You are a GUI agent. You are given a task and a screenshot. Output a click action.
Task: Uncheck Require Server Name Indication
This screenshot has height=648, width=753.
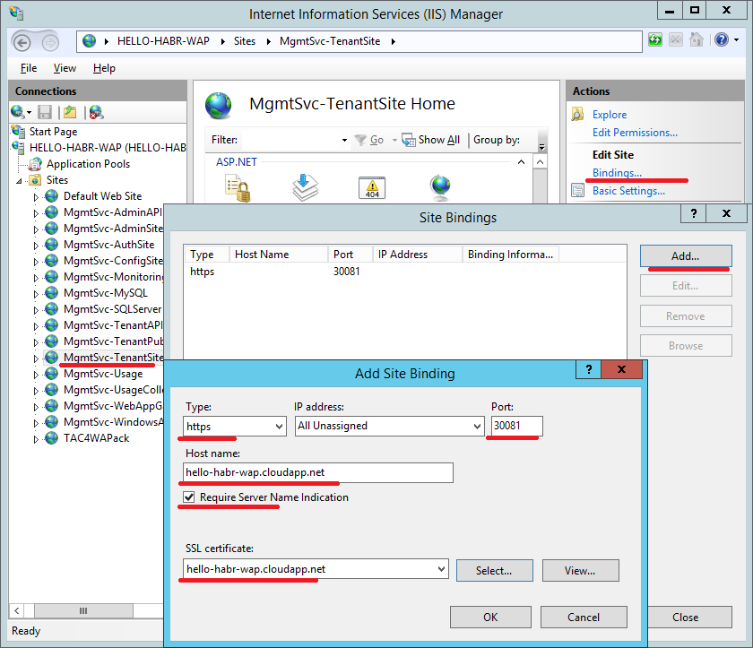(187, 497)
